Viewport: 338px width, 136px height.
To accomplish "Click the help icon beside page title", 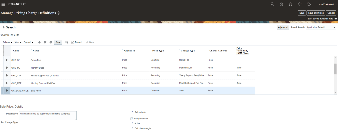I will tap(58, 13).
